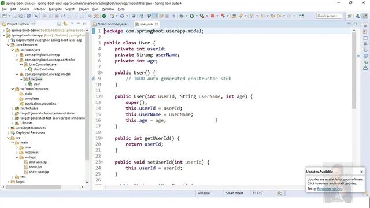Image resolution: width=370 pixels, height=208 pixels.
Task: Open the Source menu
Action: [x=24, y=9]
